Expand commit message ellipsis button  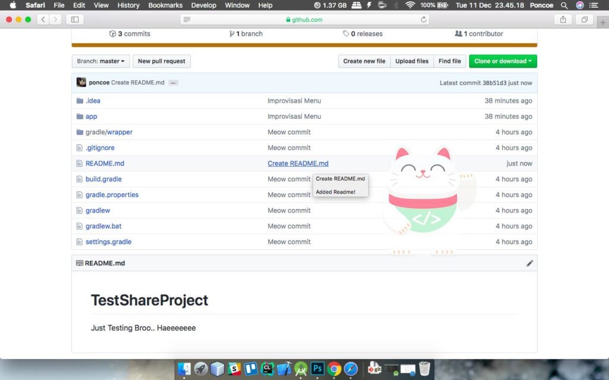click(x=173, y=83)
